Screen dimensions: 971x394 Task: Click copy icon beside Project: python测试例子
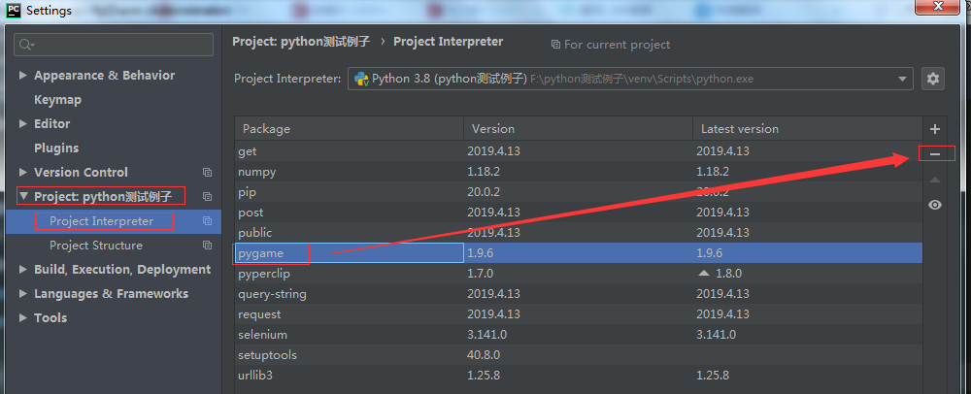[208, 197]
